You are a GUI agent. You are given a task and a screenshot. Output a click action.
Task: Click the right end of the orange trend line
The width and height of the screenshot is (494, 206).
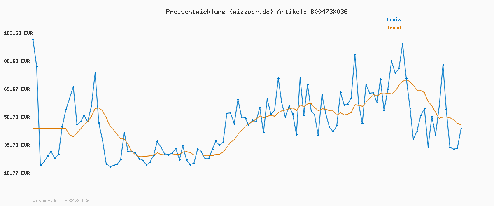(x=461, y=125)
